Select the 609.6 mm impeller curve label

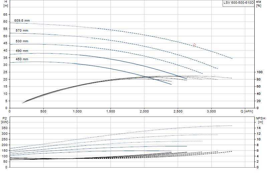coord(22,21)
